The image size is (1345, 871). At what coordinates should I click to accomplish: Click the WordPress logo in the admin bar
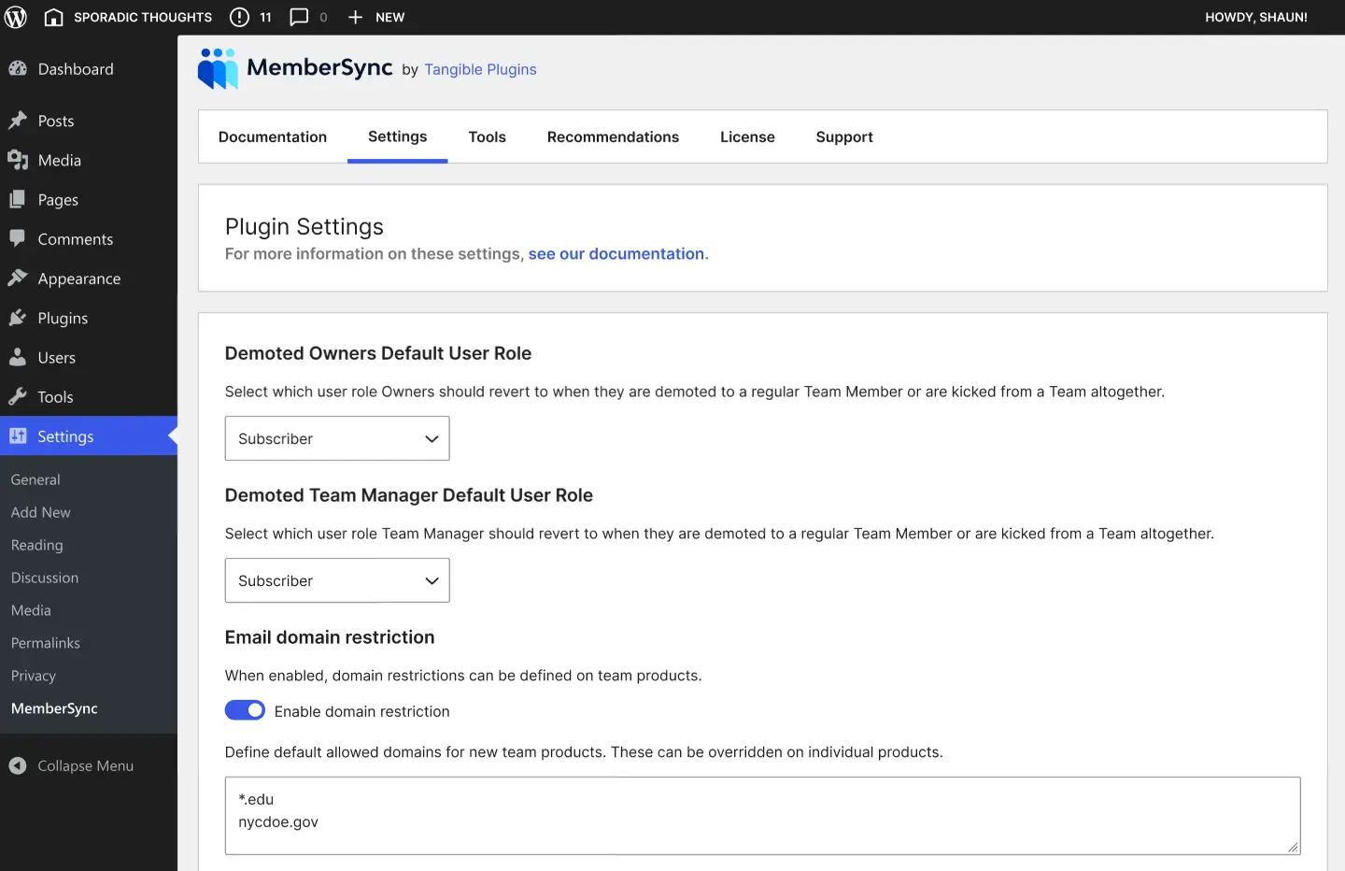[15, 17]
